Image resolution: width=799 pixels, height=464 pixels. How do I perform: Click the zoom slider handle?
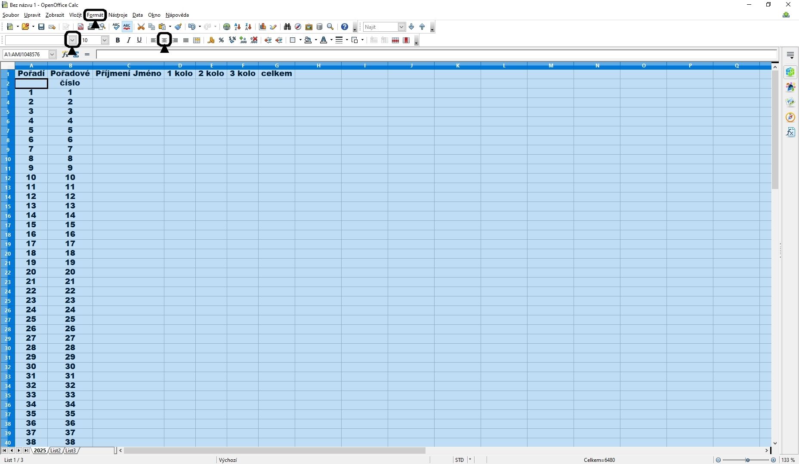tap(747, 460)
